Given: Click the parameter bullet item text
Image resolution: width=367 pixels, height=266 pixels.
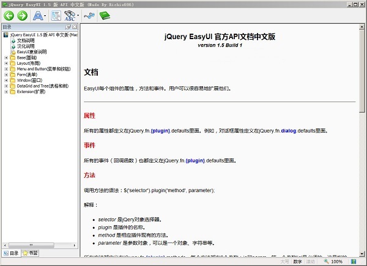Looking at the screenshot, I should [x=156, y=243].
